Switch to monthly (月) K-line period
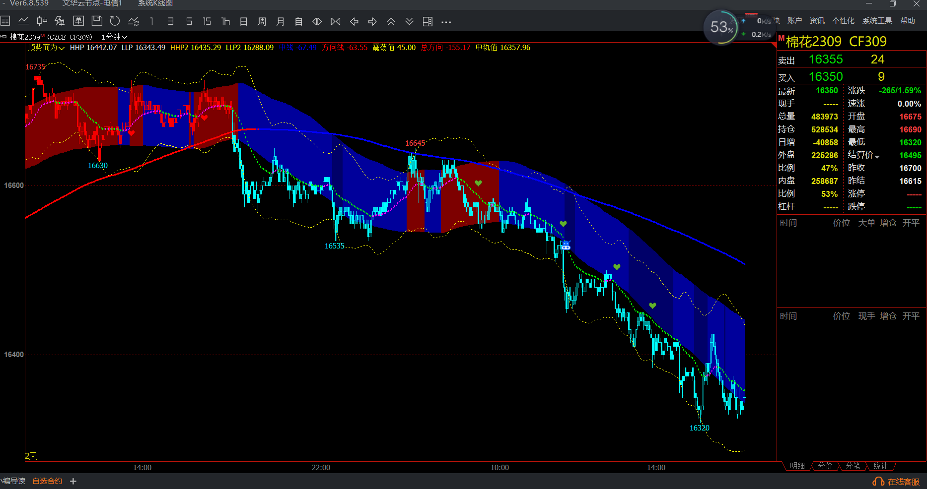The height and width of the screenshot is (489, 927). 281,21
